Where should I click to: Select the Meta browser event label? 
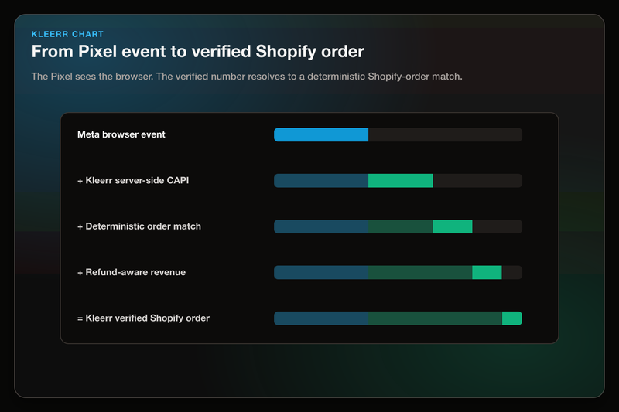[x=121, y=134]
